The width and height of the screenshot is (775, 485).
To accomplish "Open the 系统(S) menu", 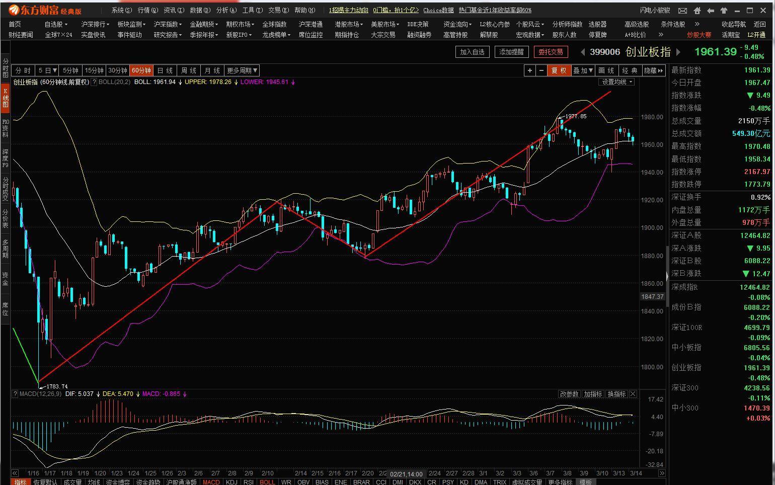I will 122,10.
